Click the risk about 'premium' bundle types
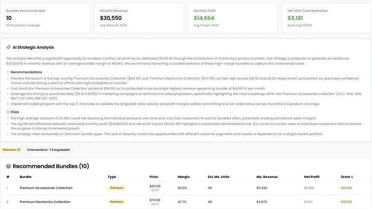 tap(166, 134)
